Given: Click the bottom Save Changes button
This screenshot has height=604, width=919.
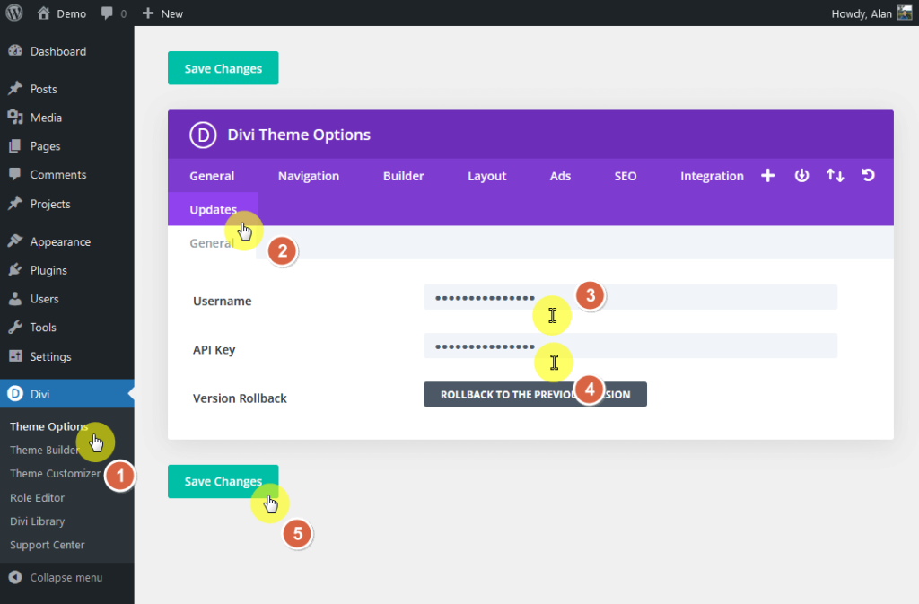Looking at the screenshot, I should [223, 482].
